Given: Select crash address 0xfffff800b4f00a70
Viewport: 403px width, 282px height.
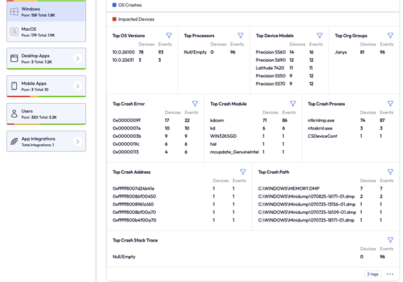Looking at the screenshot, I should (134, 220).
